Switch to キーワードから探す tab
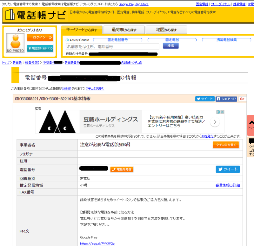Viewport: 254px width, 246px height. [82, 30]
